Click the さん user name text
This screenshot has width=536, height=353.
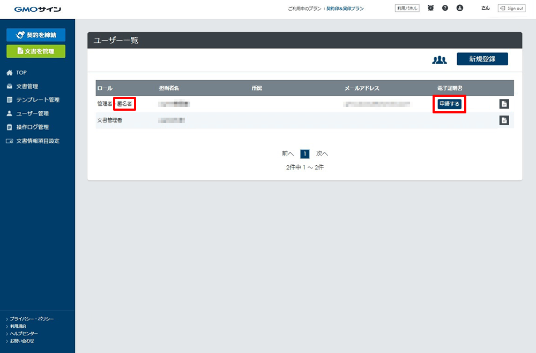[486, 8]
